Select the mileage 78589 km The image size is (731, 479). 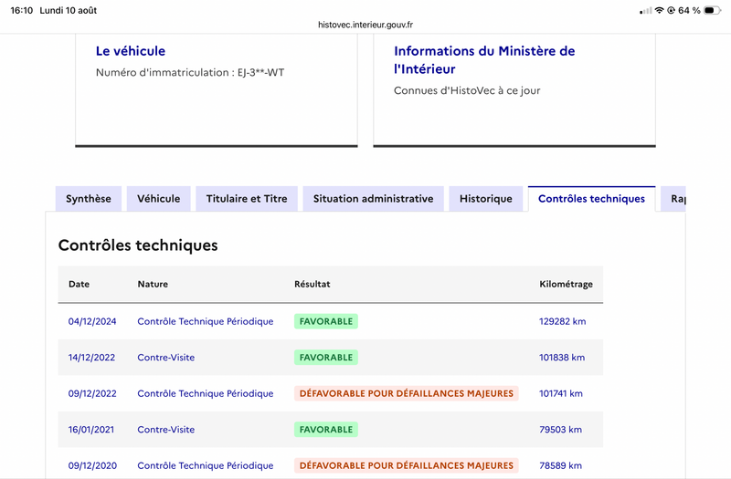tap(560, 465)
